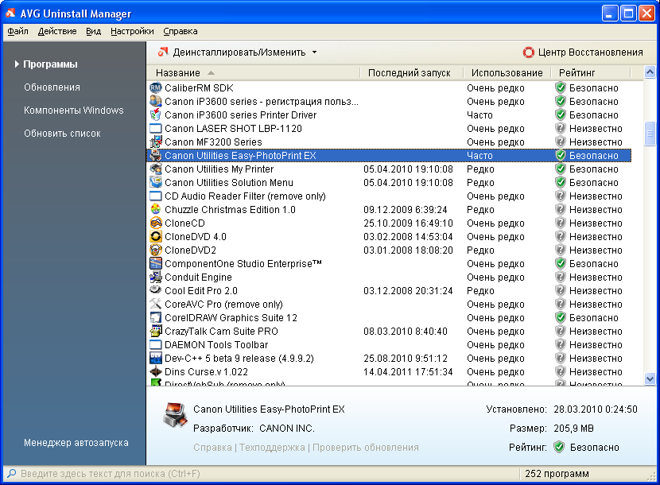The width and height of the screenshot is (660, 485).
Task: Click the Cool Edit Pro 2.0 icon
Action: 156,290
